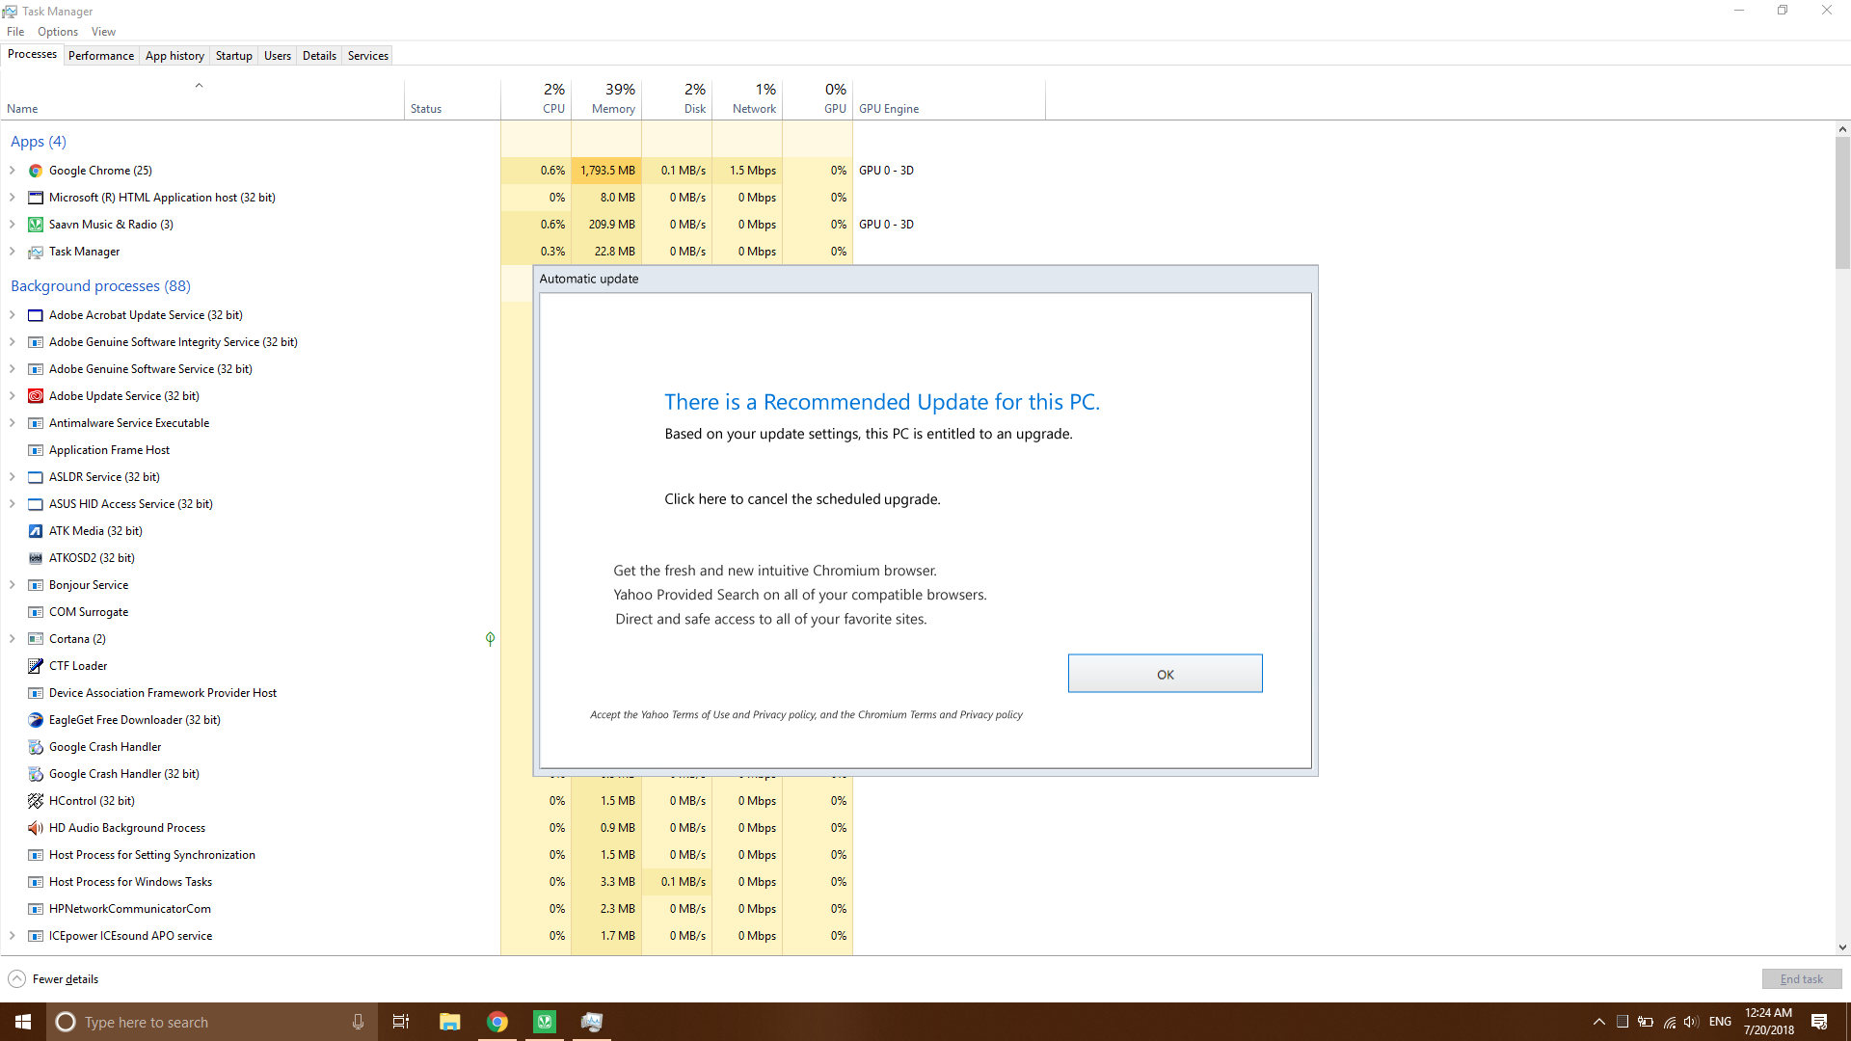Click the Task View icon on taskbar
The width and height of the screenshot is (1851, 1041).
click(400, 1021)
